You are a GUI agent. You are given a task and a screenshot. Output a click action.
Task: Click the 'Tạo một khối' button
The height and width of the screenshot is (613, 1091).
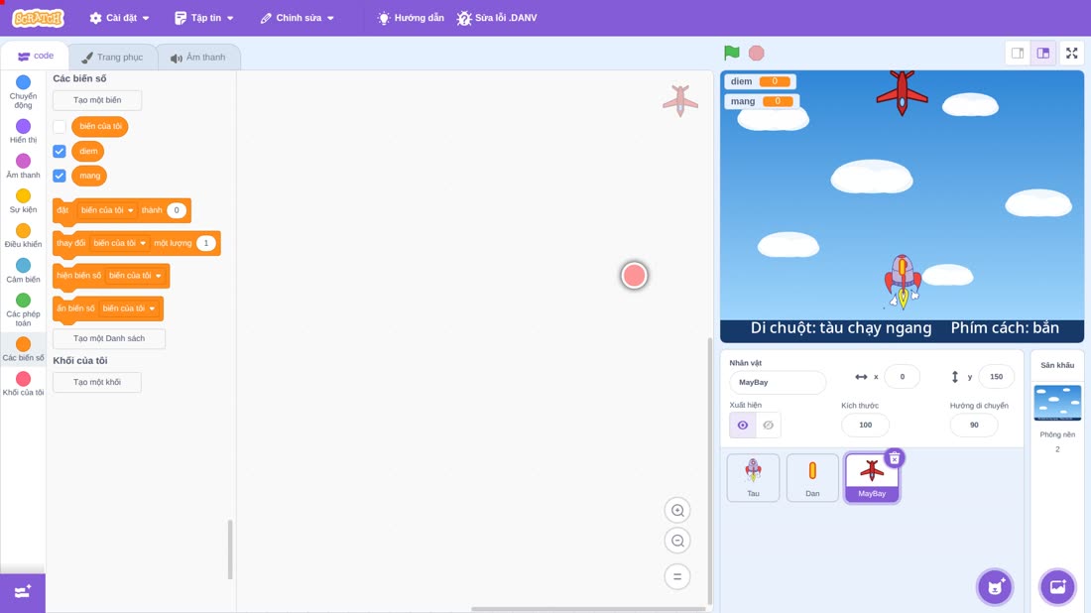point(97,382)
